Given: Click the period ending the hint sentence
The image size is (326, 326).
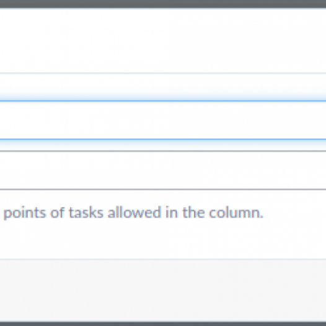Looking at the screenshot, I should pyautogui.click(x=262, y=218).
